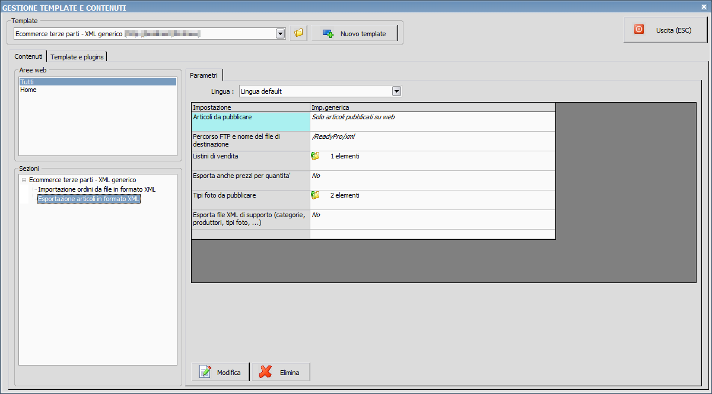Create a new template with Nuovo template
Image resolution: width=712 pixels, height=394 pixels.
click(x=354, y=33)
